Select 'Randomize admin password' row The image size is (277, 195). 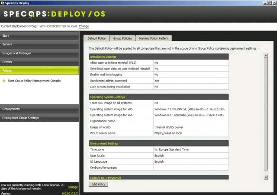point(159,81)
